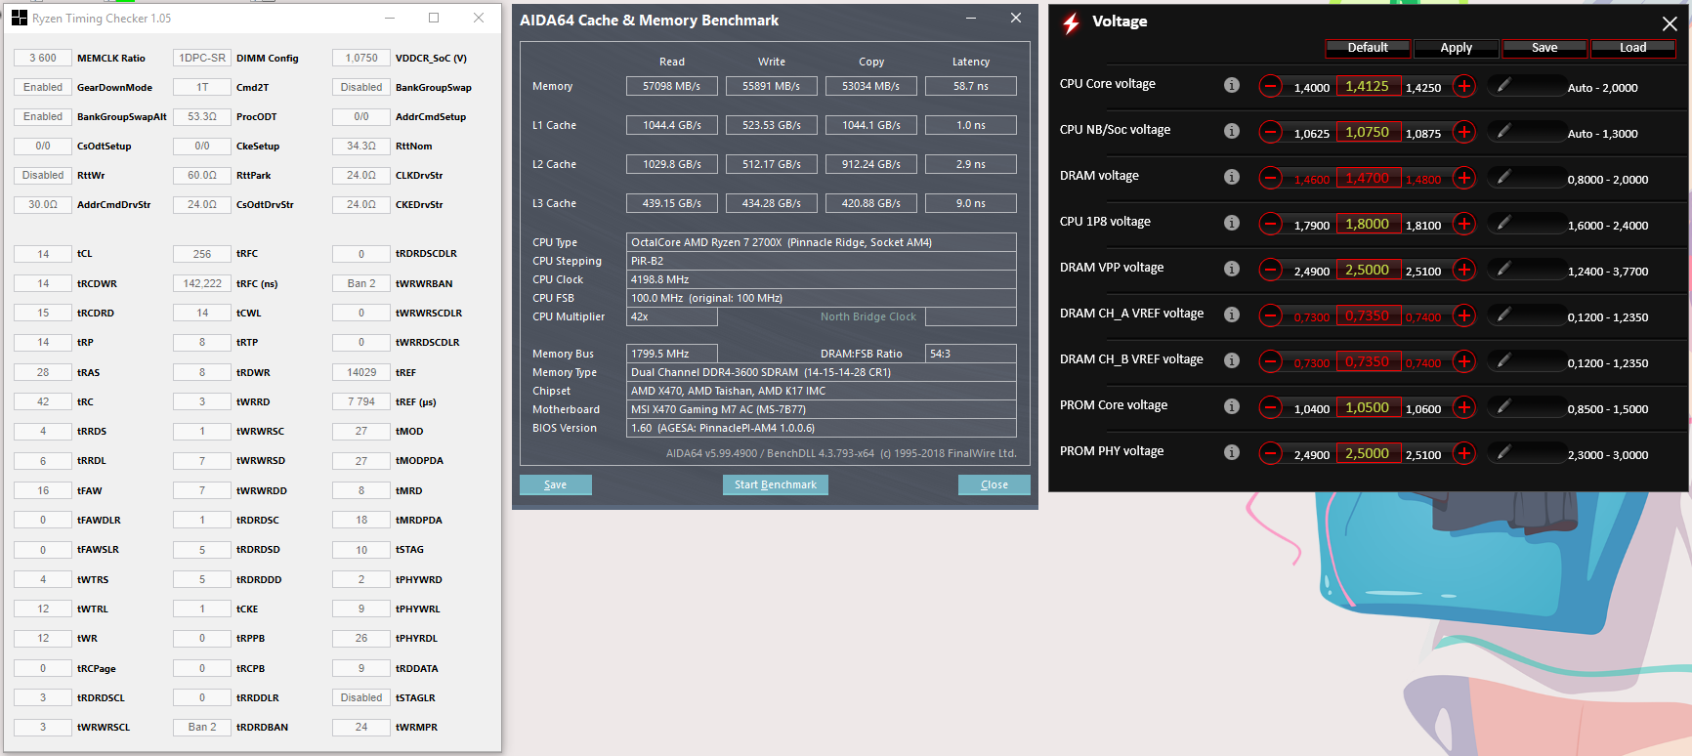
Task: Click Default button in Voltage window
Action: tap(1368, 48)
